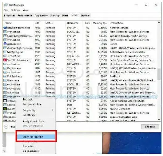Sort by the CPU column header

coord(88,23)
